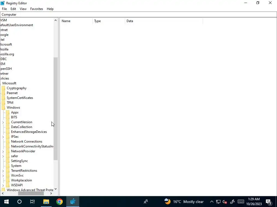Select the Mozilla.org key
Viewport: 277px width, 207px height.
tap(7, 54)
